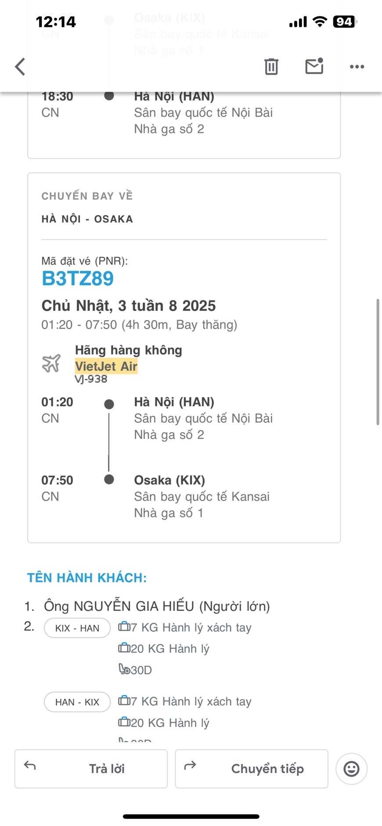Select the HAN - KIX route pill
The height and width of the screenshot is (826, 382).
point(77,702)
